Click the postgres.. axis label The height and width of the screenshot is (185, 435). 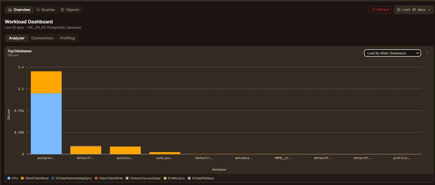point(46,158)
